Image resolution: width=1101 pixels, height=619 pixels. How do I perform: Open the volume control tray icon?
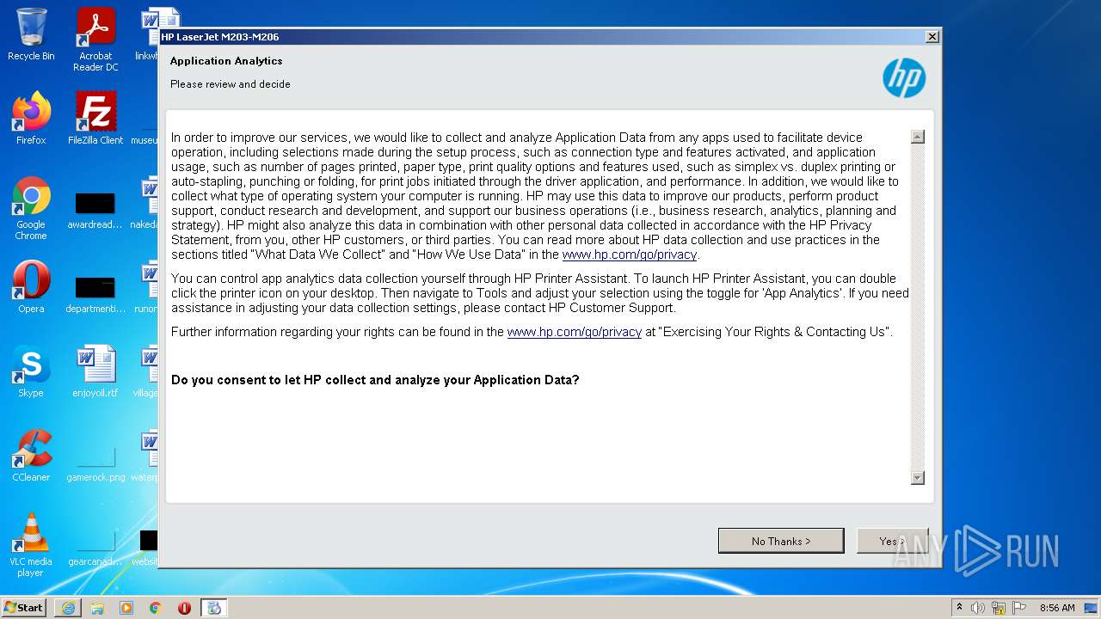[x=978, y=608]
